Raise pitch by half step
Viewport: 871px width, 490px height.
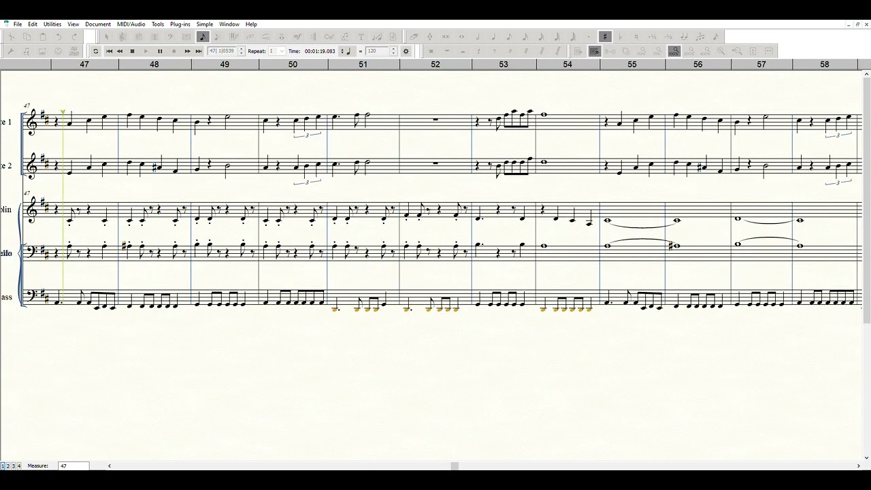click(652, 37)
